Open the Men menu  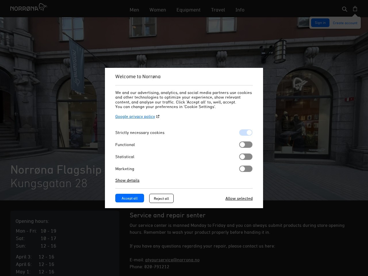134,10
